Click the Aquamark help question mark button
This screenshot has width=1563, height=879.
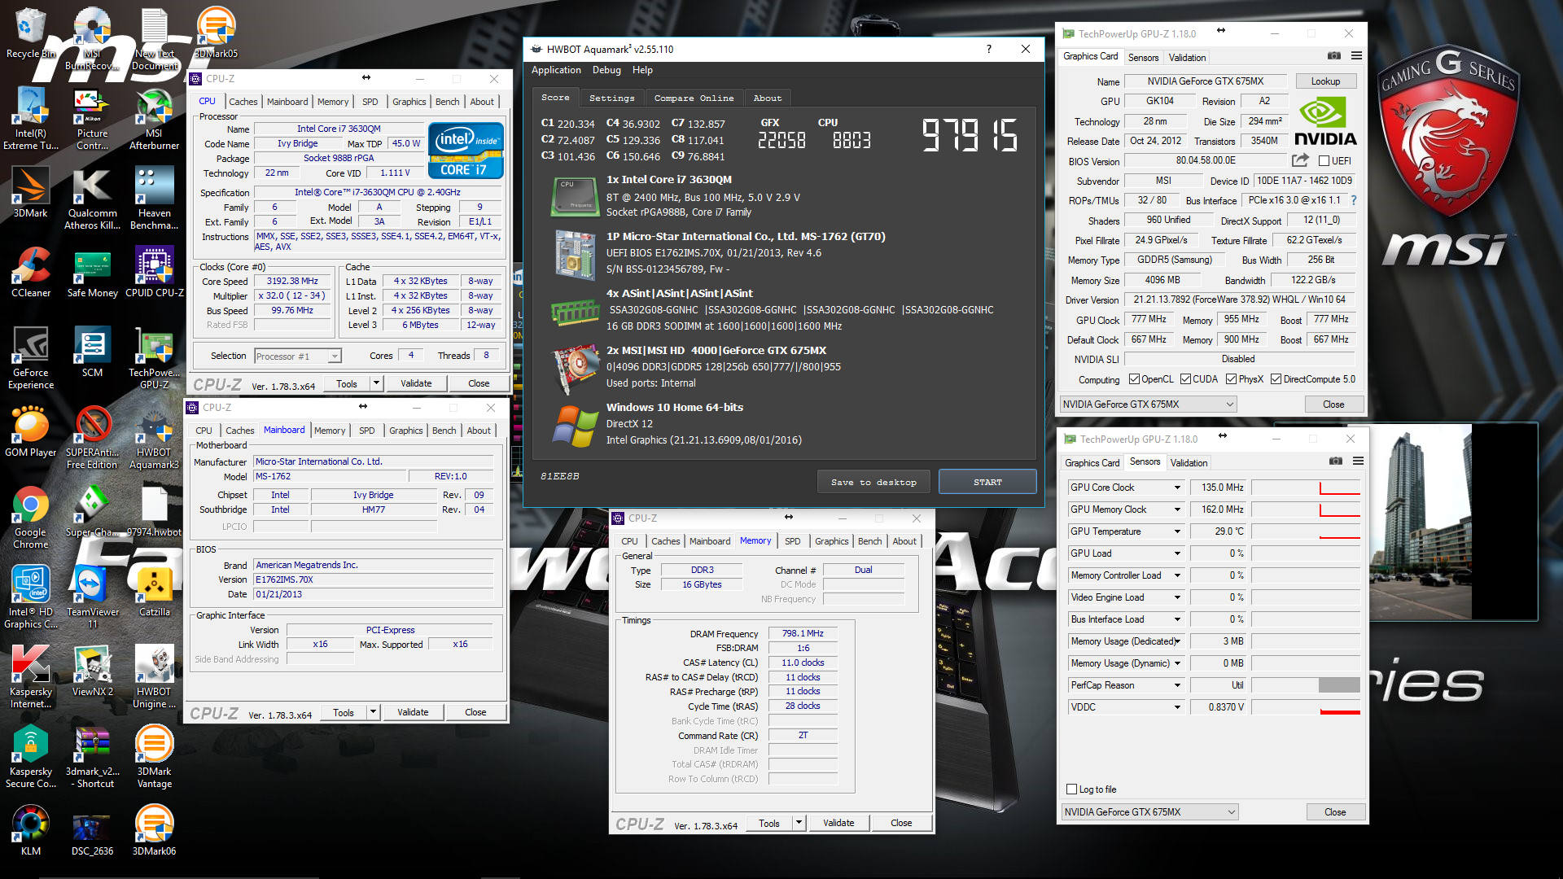[989, 49]
